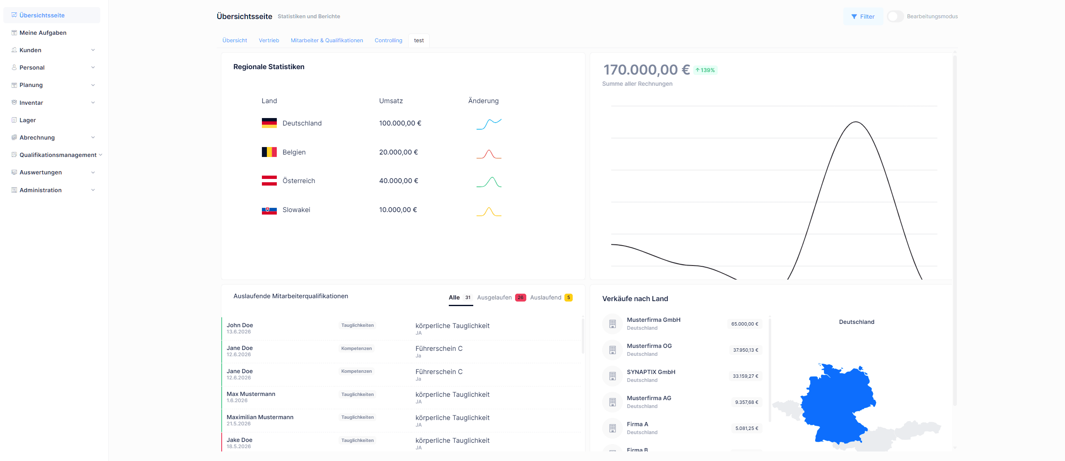Open the Mitarbeiter & Qualifikationen tab
The width and height of the screenshot is (1065, 461).
click(x=327, y=40)
